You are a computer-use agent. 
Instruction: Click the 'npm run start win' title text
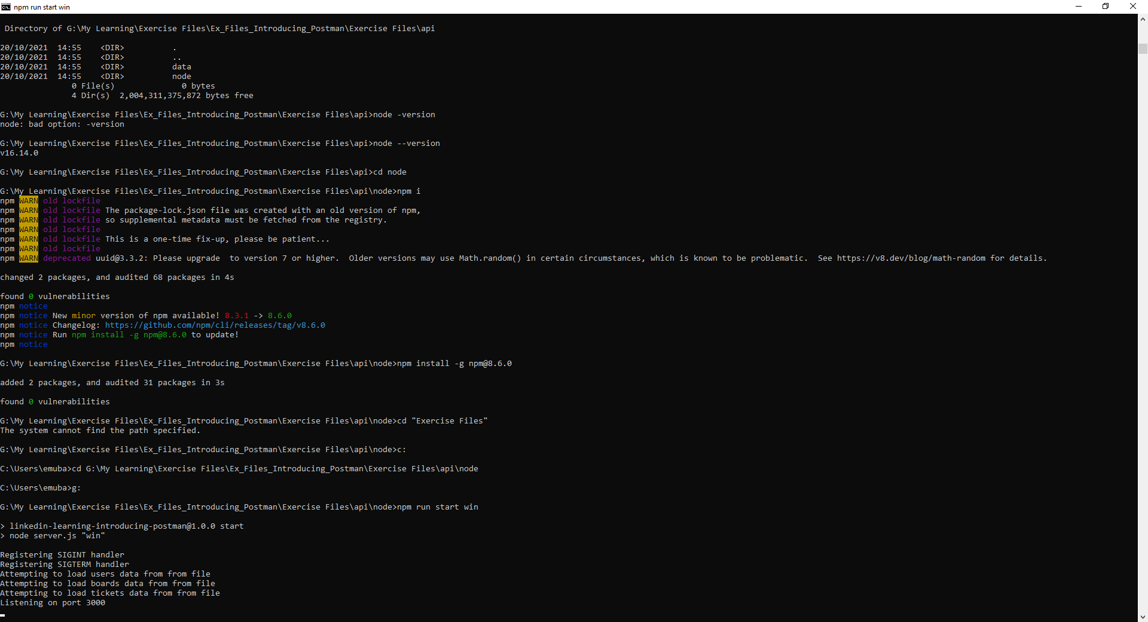click(42, 7)
